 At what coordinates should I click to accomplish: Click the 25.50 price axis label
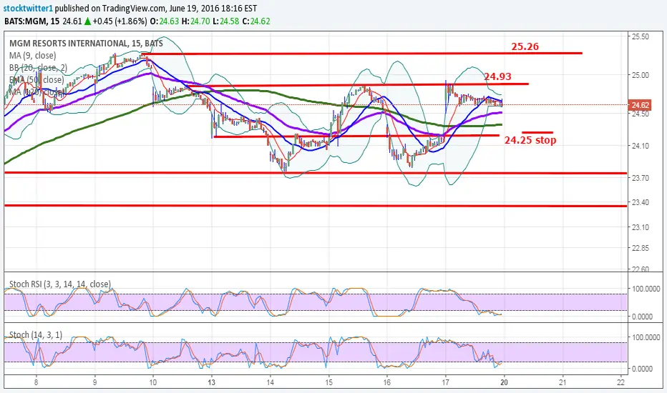641,36
